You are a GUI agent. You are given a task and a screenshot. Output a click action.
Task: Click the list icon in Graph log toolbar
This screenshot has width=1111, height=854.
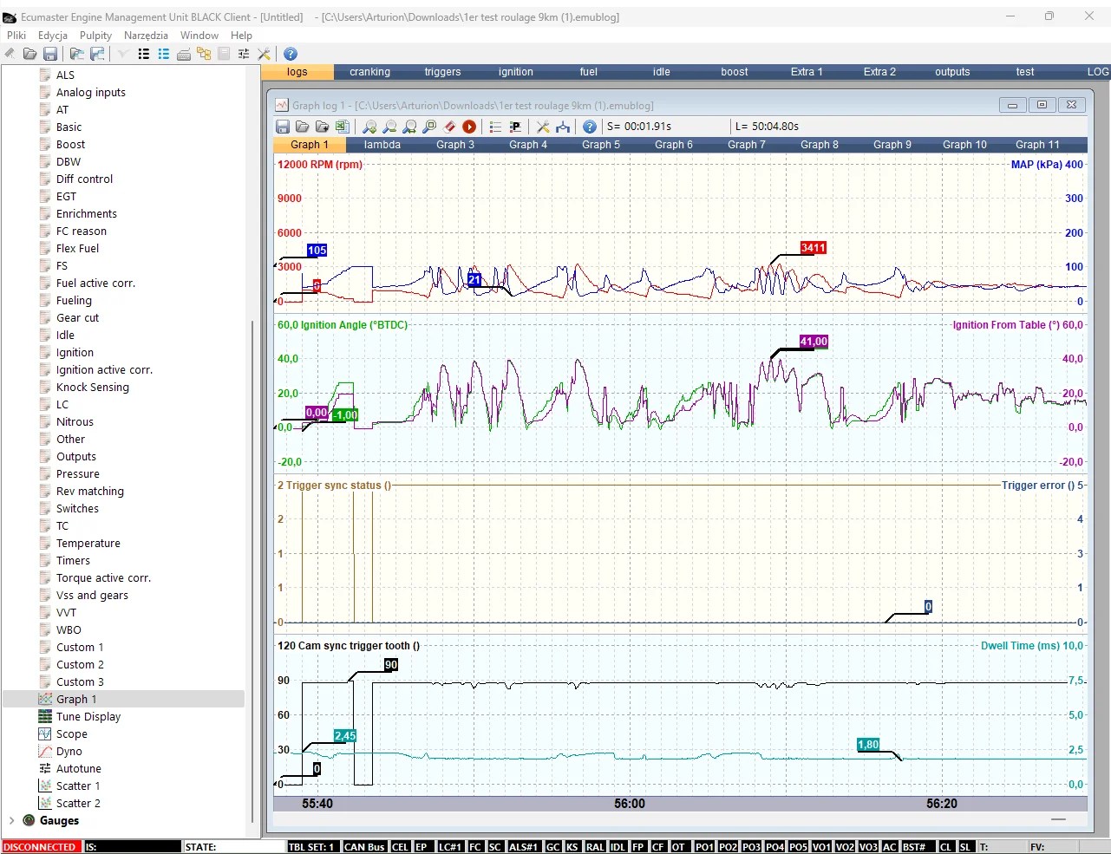click(495, 127)
